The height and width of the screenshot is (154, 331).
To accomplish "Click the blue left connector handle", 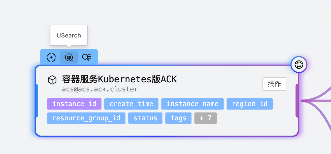I will [x=36, y=101].
